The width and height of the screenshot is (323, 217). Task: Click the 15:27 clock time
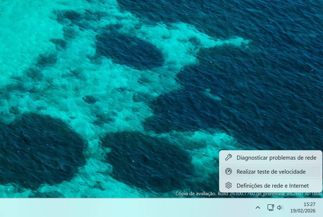[309, 204]
